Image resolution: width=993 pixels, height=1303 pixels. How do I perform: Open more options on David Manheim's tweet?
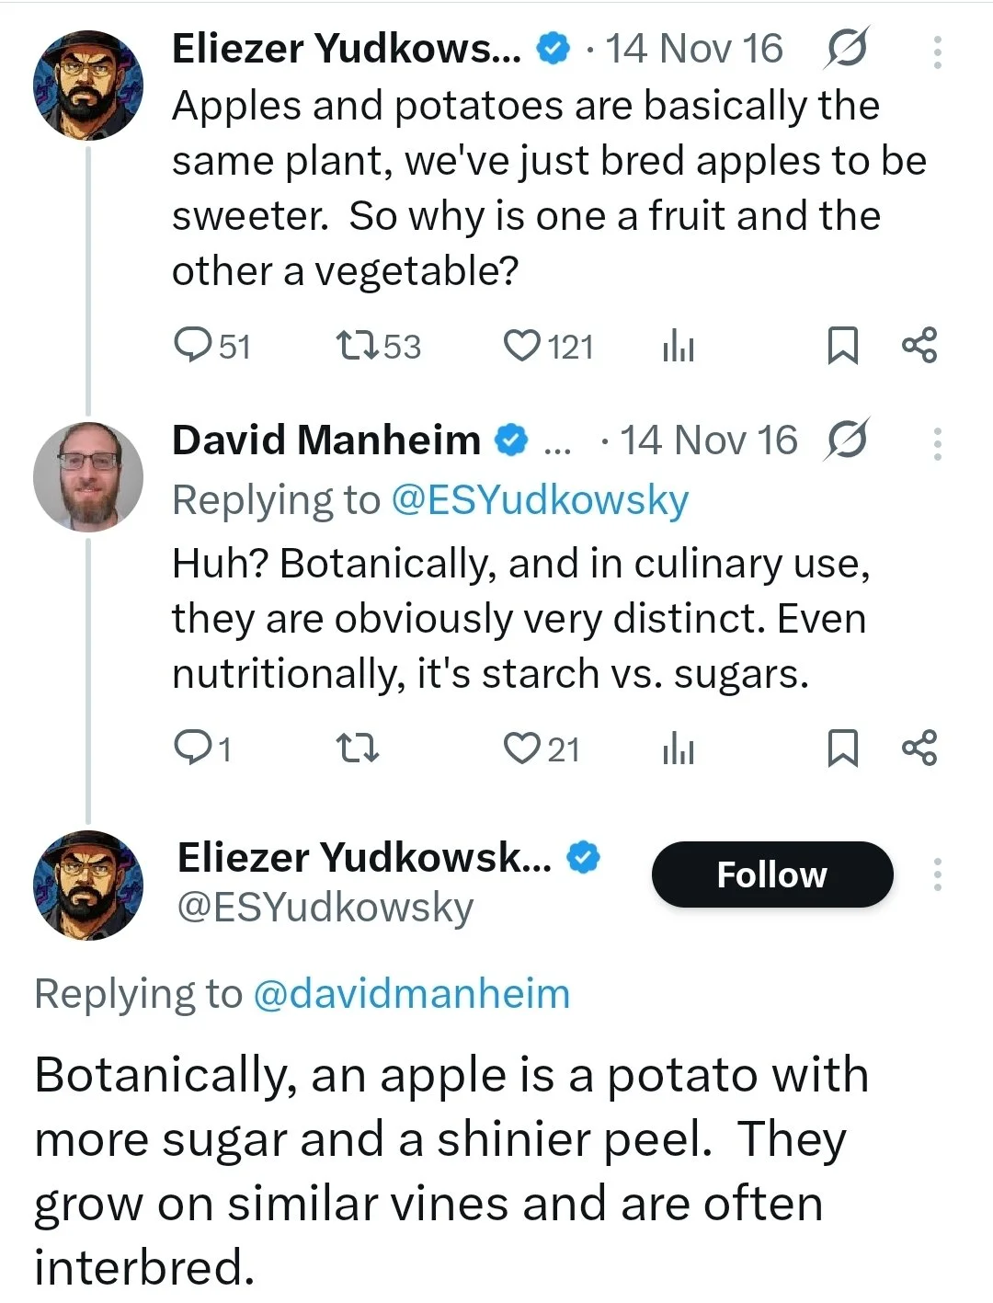click(x=937, y=444)
